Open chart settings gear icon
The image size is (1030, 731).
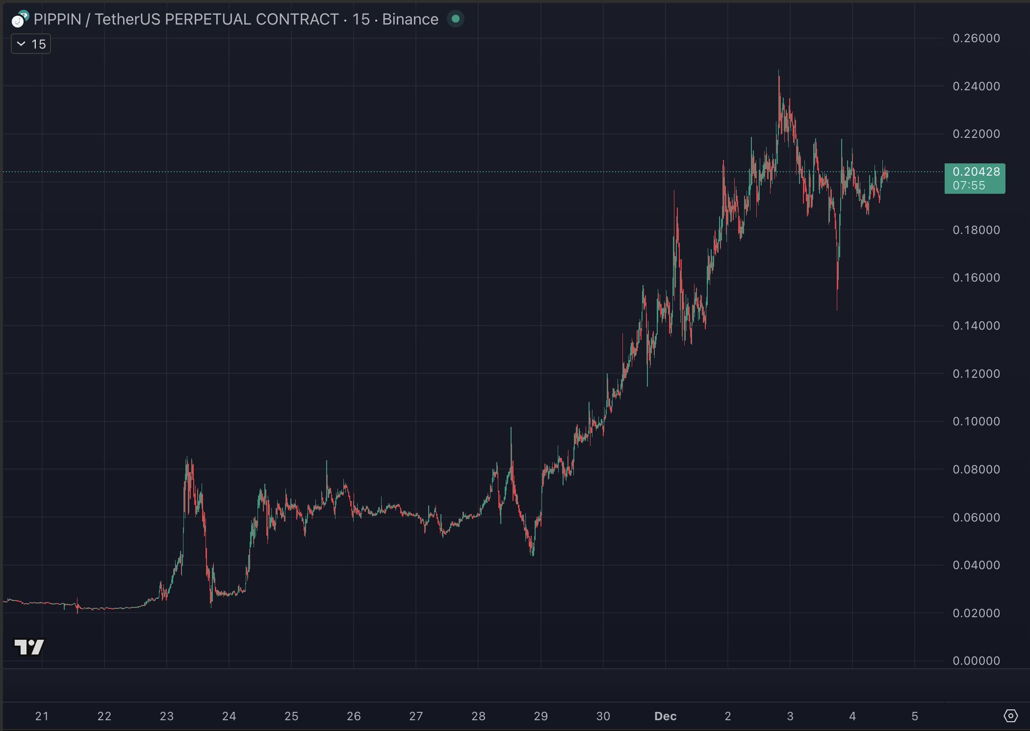1010,715
